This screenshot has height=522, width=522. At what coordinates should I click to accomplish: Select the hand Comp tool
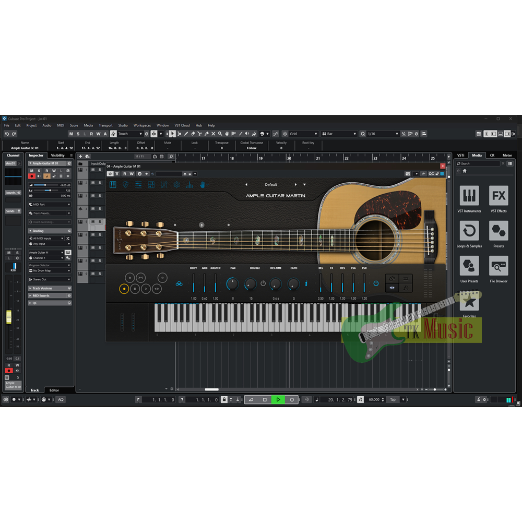(x=227, y=134)
